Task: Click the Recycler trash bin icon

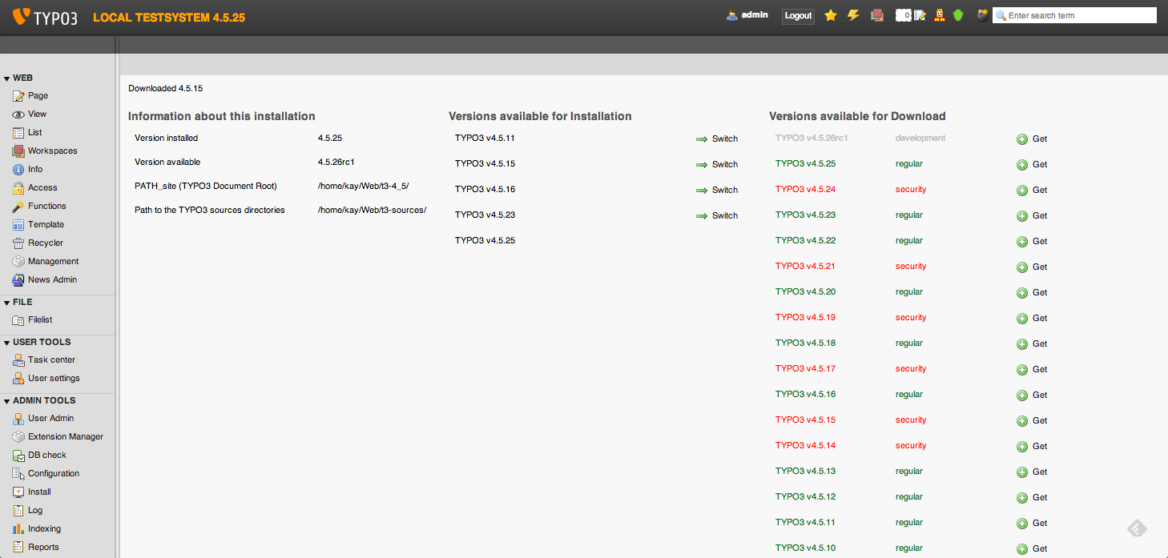Action: coord(18,243)
